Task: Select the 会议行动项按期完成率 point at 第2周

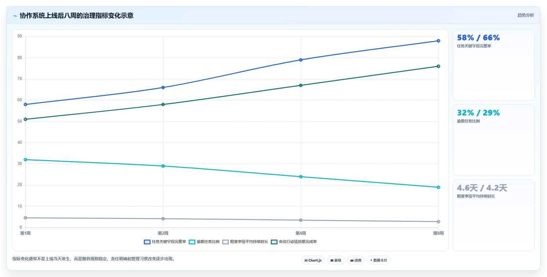Action: 163,104
